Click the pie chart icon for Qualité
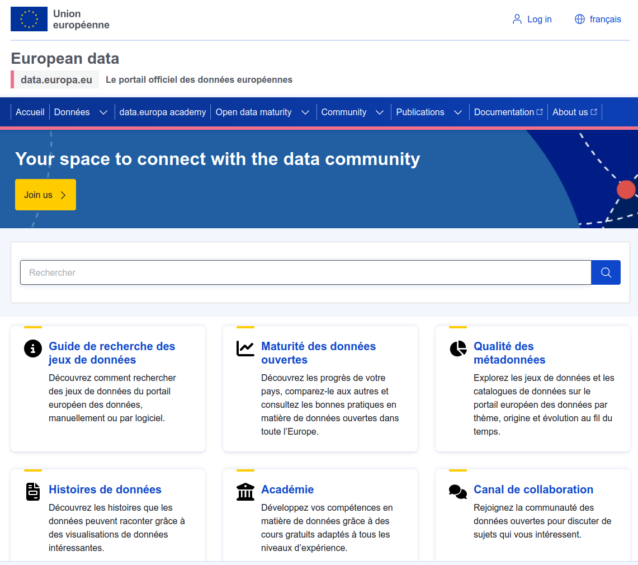The width and height of the screenshot is (638, 565). click(458, 349)
